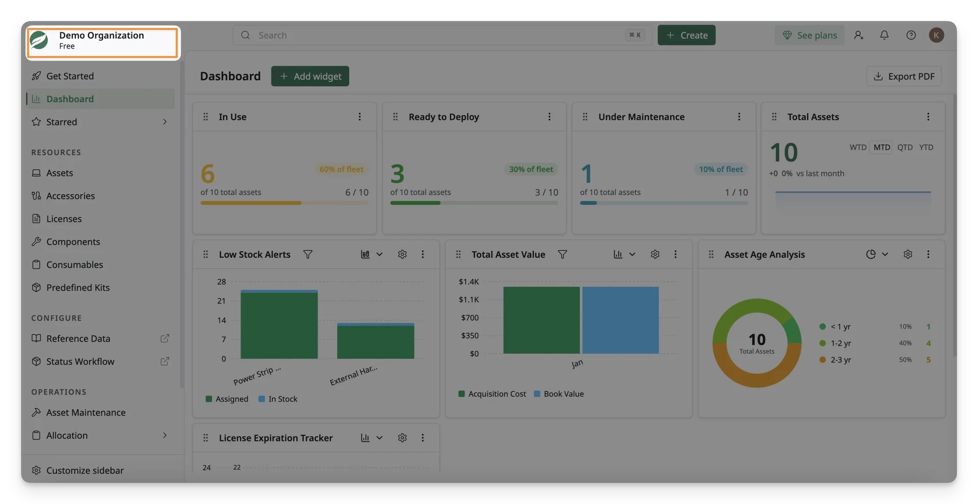Open the notifications bell icon
This screenshot has height=504, width=978.
click(x=884, y=35)
